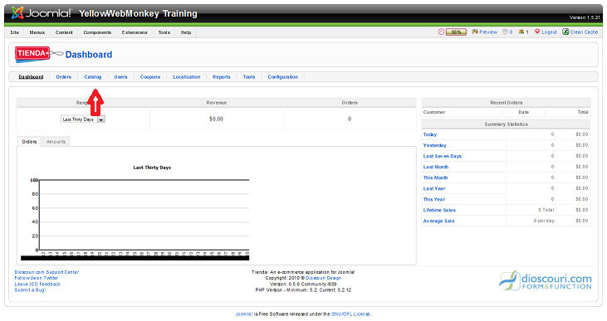Click the Submit a Bug link
Viewport: 607px width, 321px height.
pos(30,290)
